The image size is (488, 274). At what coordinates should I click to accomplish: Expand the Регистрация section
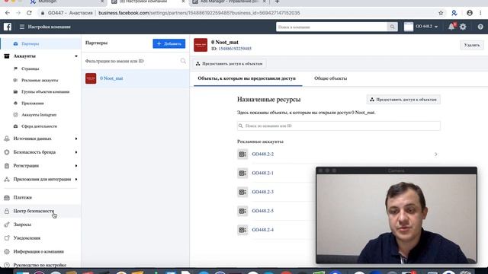pos(76,166)
